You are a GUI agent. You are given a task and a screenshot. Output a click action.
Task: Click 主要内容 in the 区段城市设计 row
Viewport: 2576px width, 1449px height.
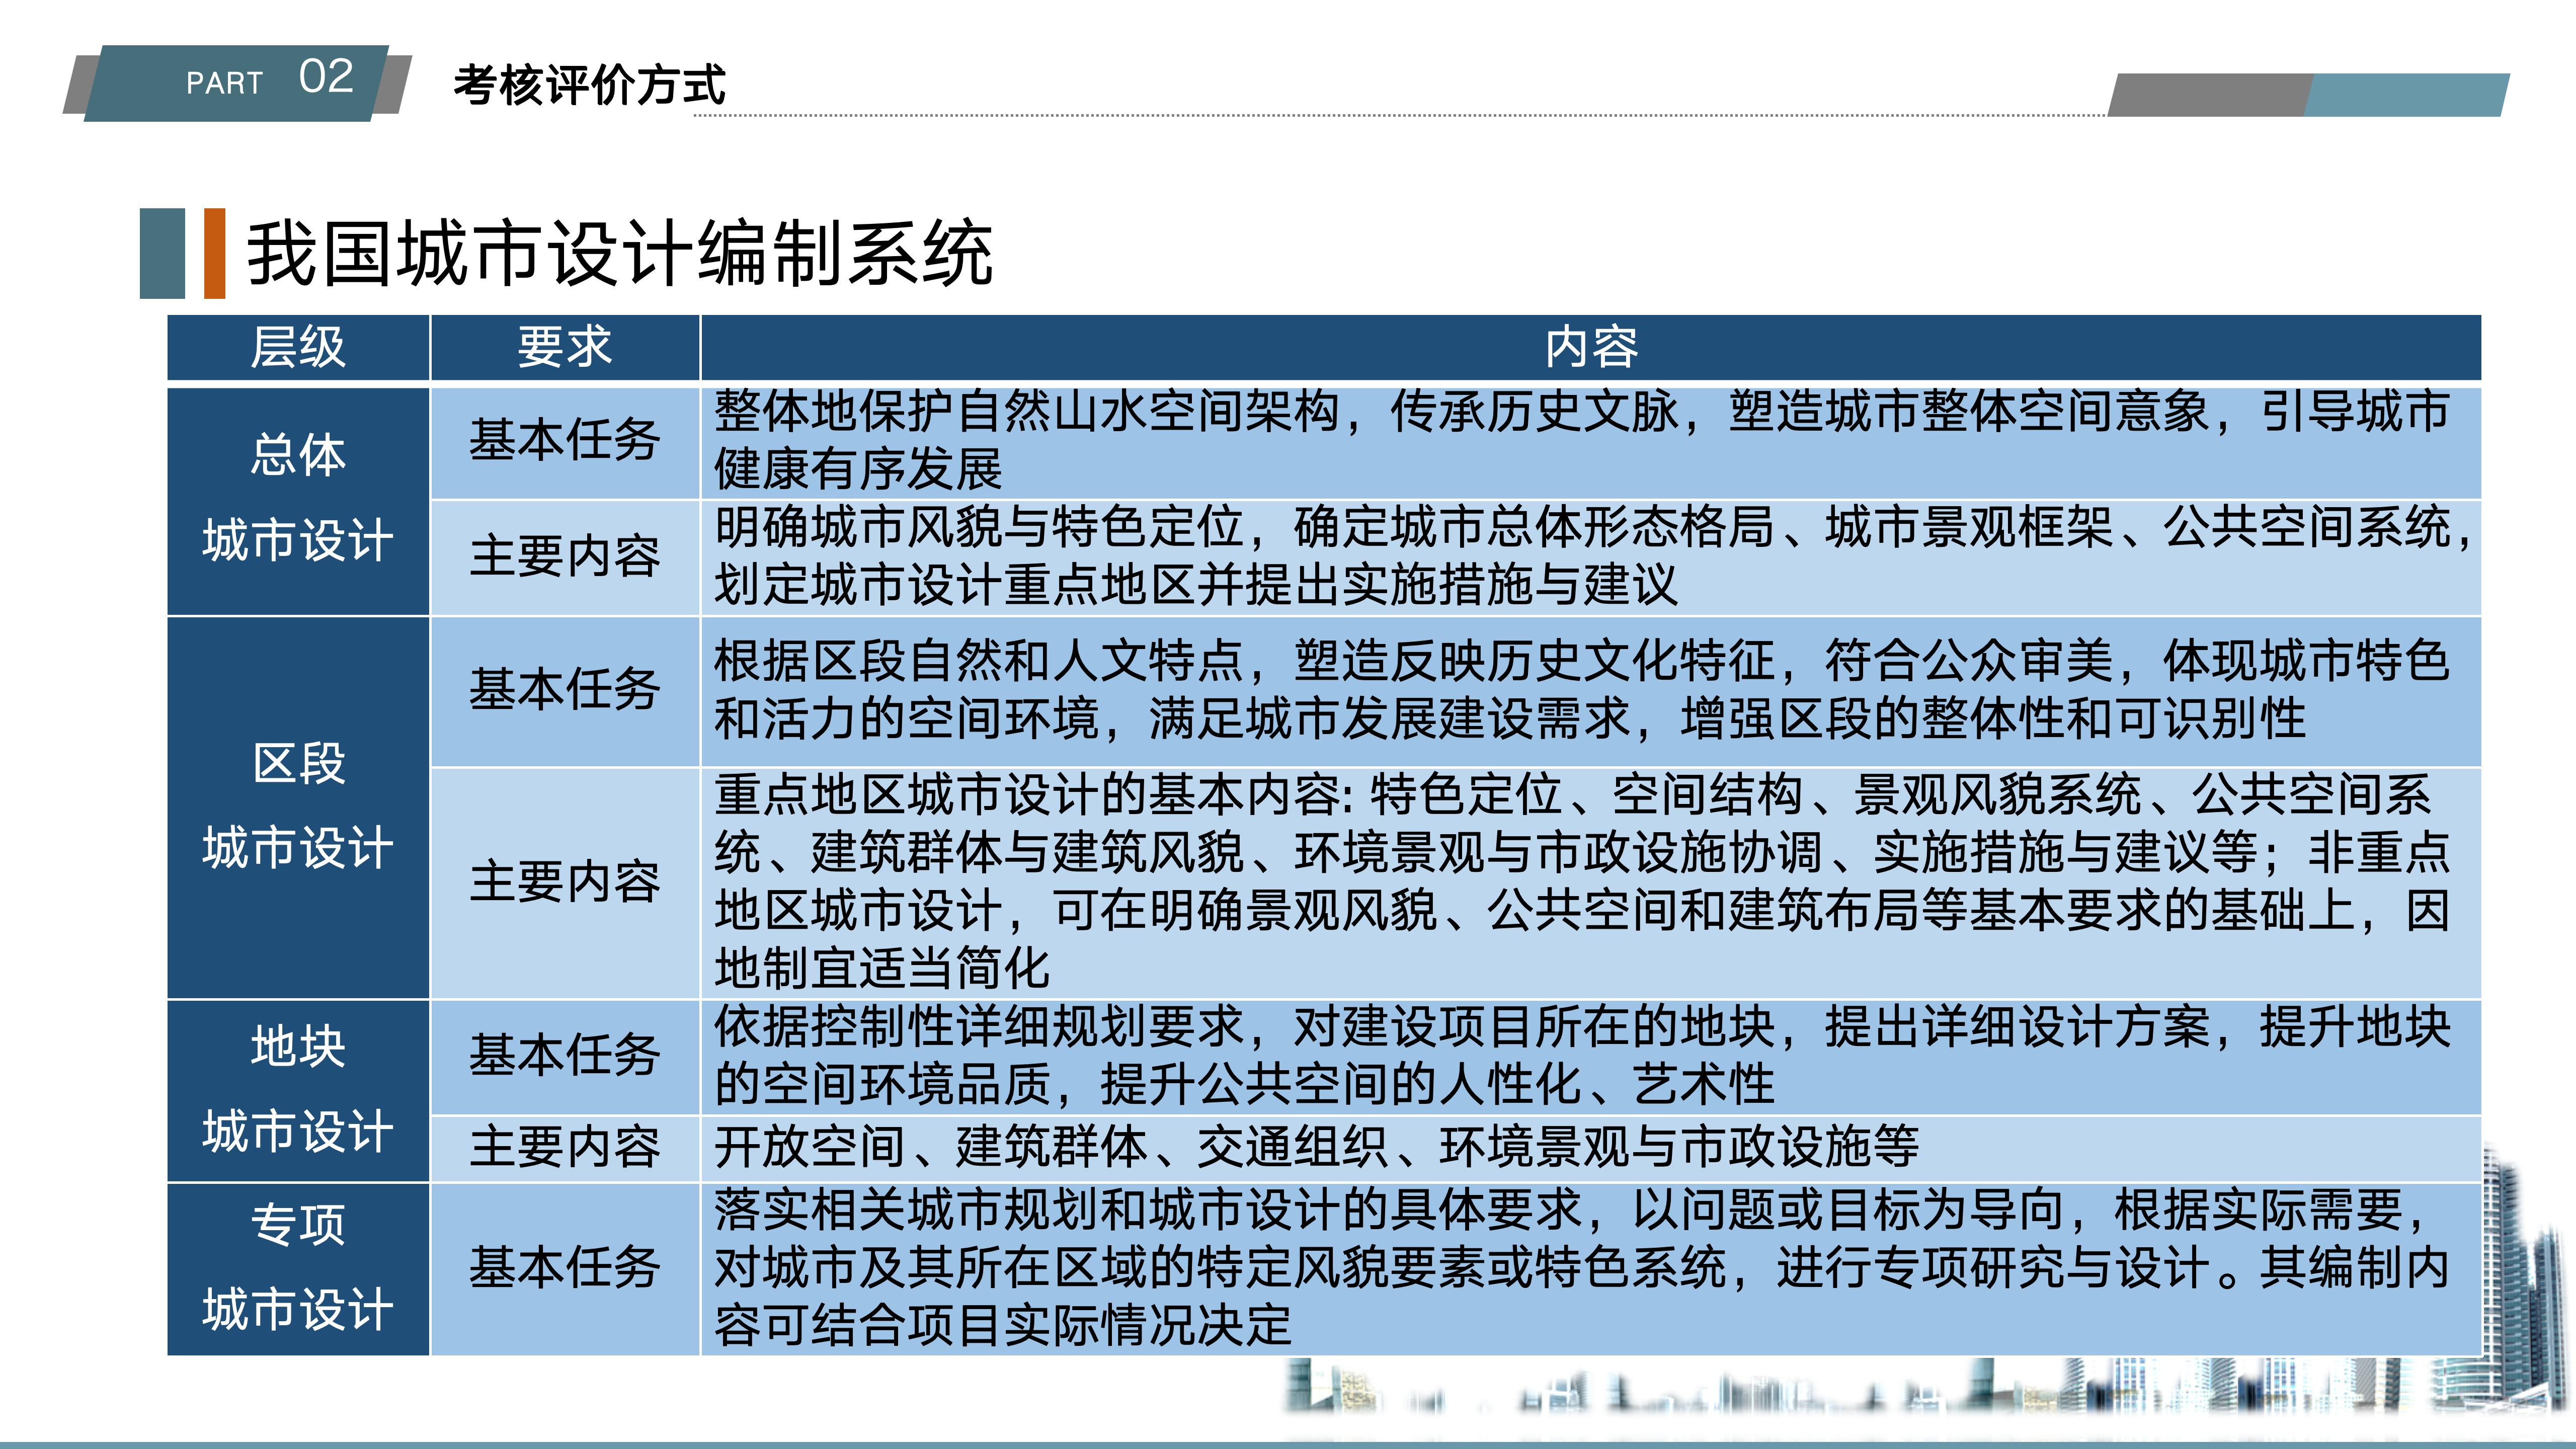click(564, 882)
